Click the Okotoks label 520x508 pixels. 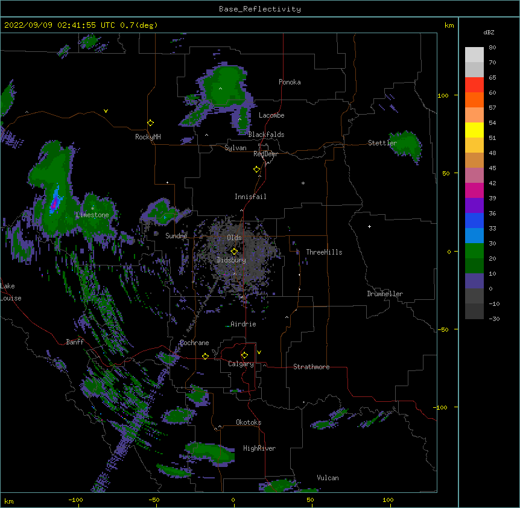point(249,422)
